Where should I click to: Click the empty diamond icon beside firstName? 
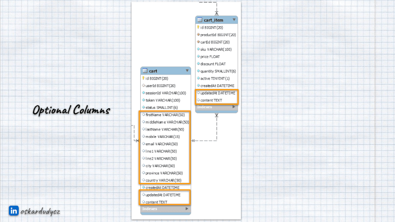(144, 115)
